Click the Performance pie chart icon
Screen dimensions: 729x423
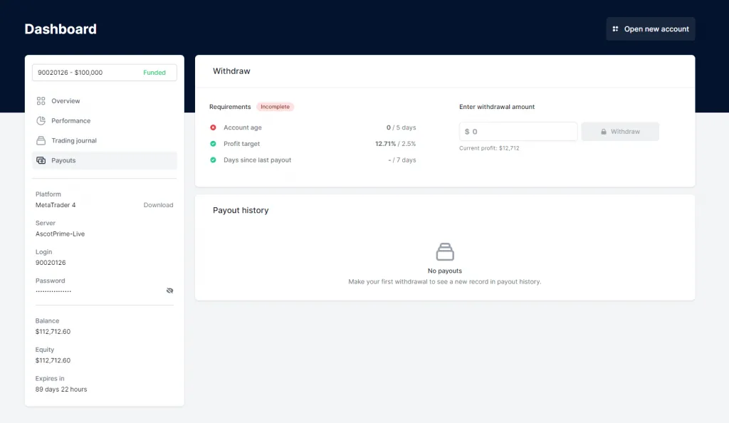[x=41, y=121]
